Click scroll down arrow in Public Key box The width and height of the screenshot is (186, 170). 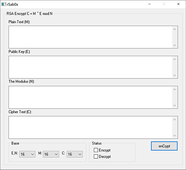174,75
